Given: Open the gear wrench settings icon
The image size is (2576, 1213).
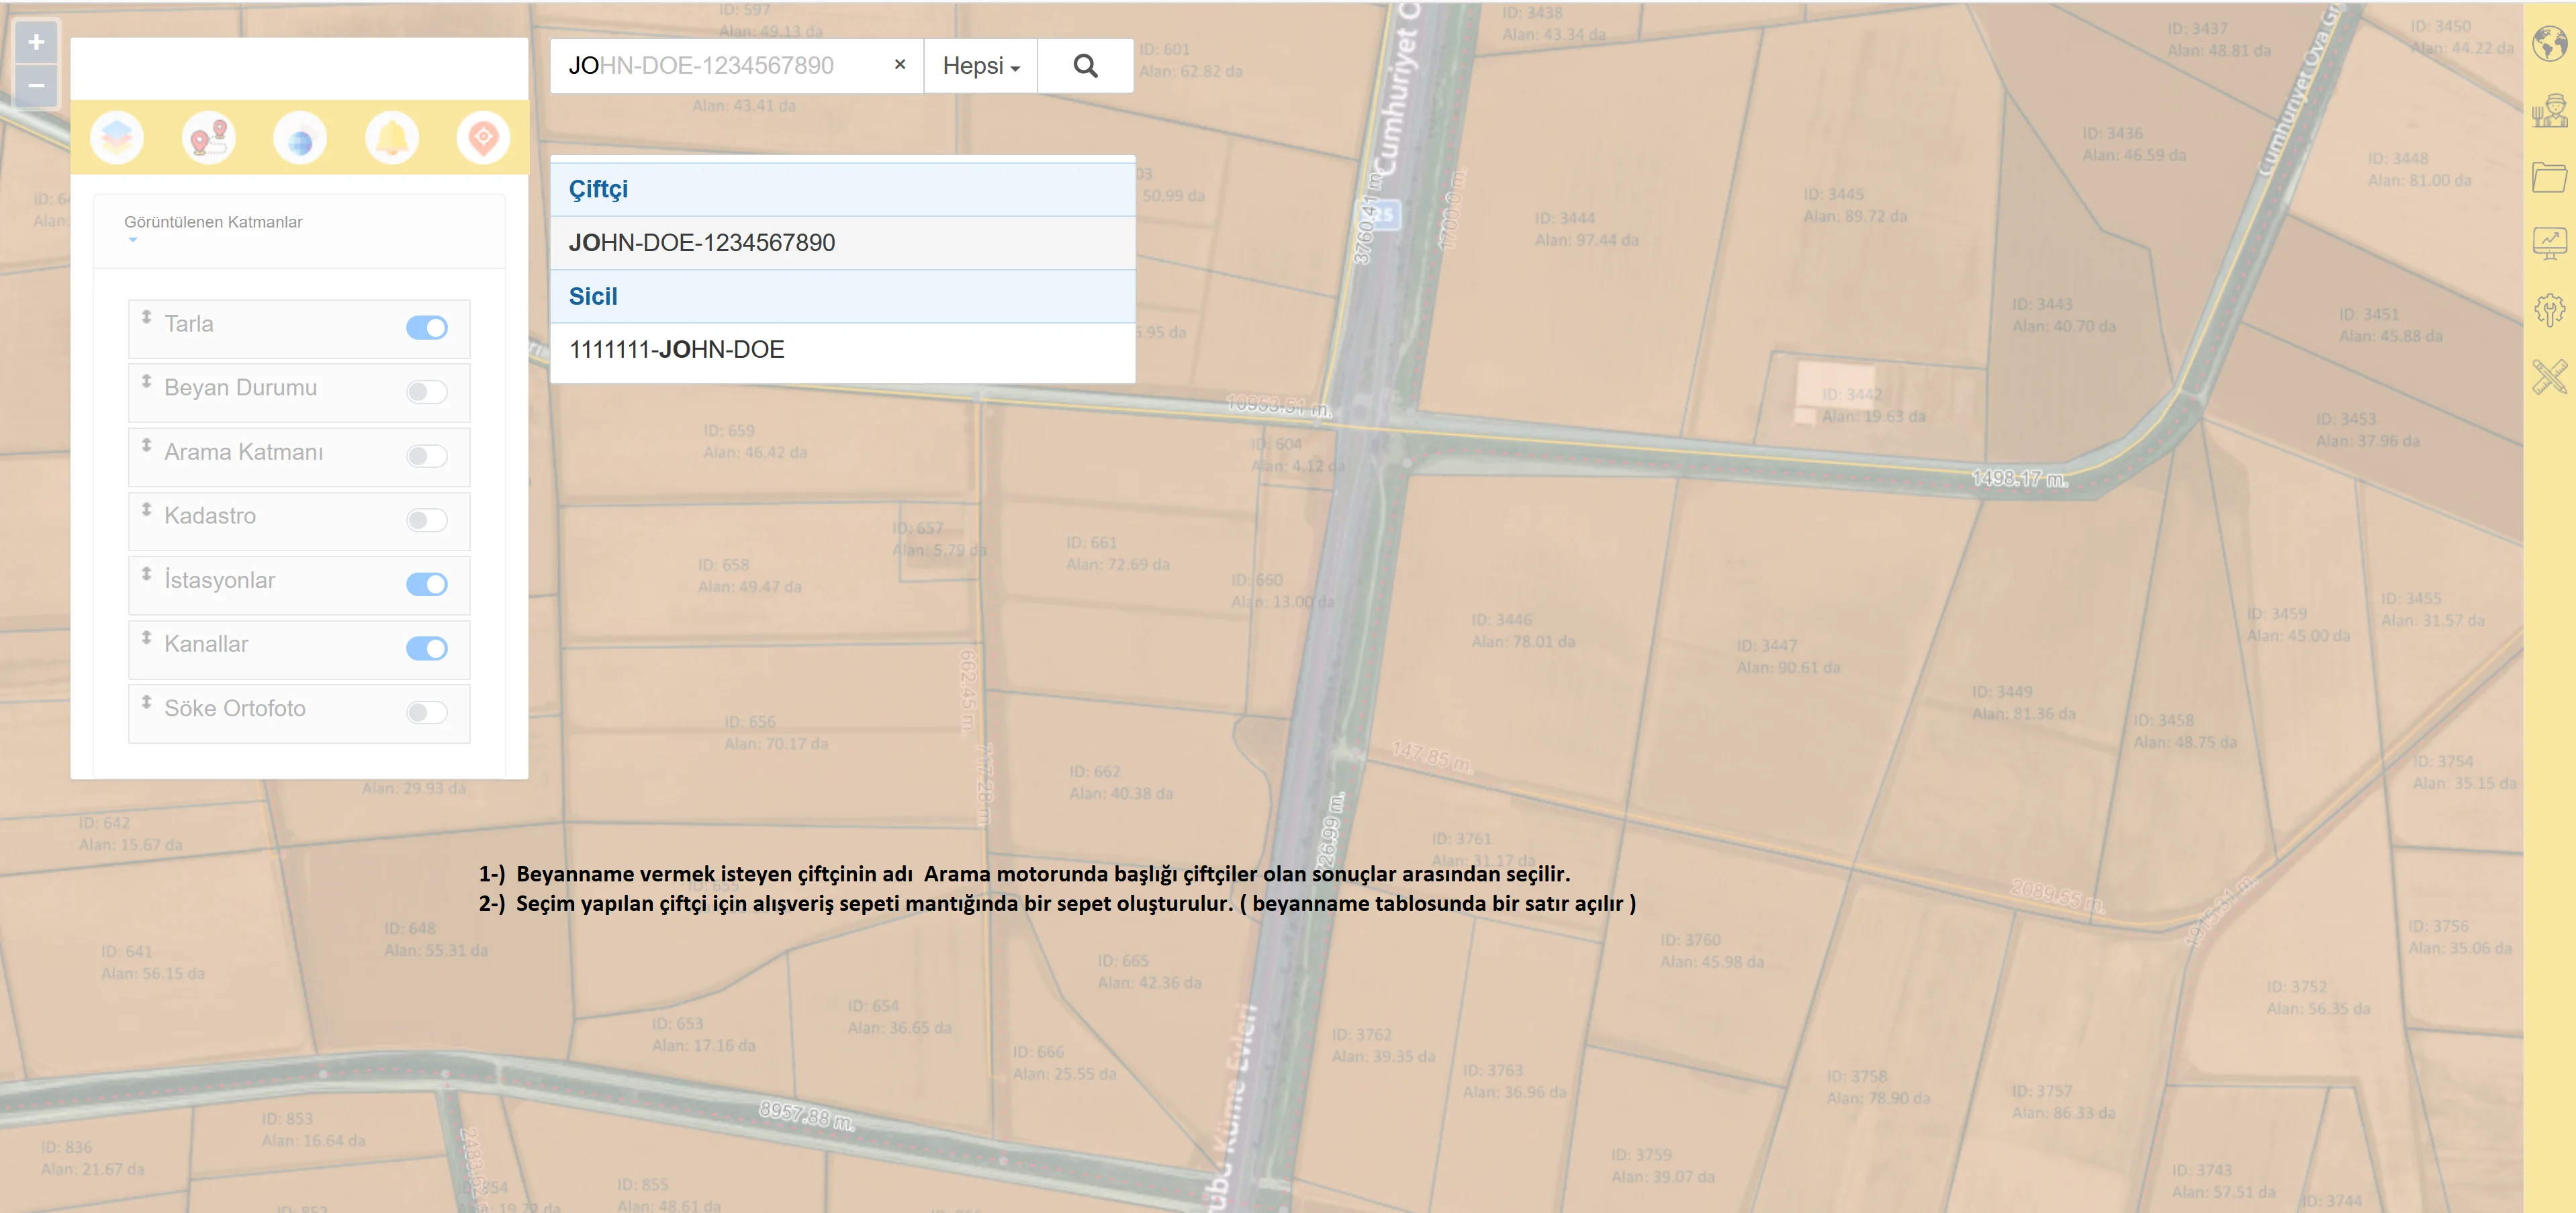Looking at the screenshot, I should [x=2549, y=309].
